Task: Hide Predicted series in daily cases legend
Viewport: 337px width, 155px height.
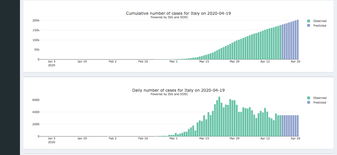Action: 319,103
